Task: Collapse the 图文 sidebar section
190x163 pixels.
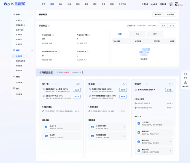Action: click(32, 88)
